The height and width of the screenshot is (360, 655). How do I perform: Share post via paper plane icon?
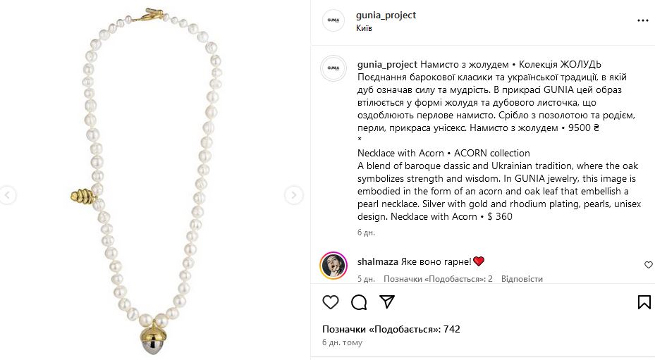coord(387,302)
